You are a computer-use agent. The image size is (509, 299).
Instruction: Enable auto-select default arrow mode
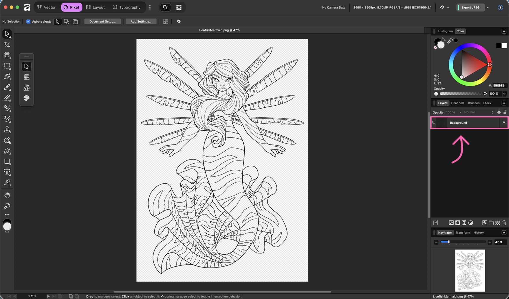point(58,21)
